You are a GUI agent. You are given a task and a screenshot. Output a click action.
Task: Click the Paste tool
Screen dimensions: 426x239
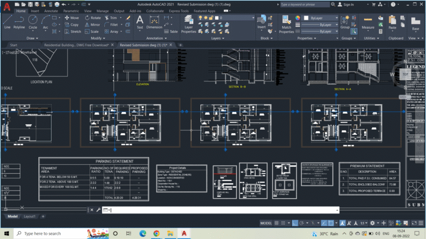pos(392,22)
